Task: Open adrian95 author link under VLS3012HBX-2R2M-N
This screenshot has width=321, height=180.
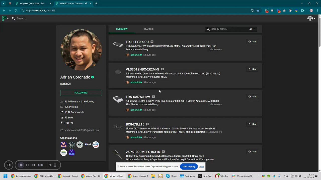Action: click(135, 82)
